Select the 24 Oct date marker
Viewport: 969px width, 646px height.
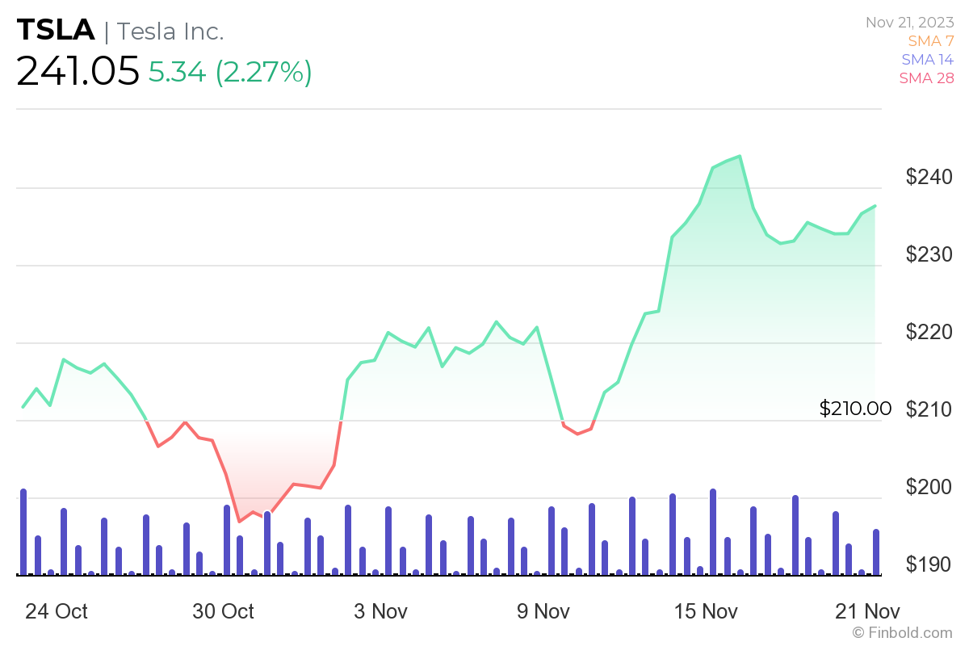click(x=57, y=611)
